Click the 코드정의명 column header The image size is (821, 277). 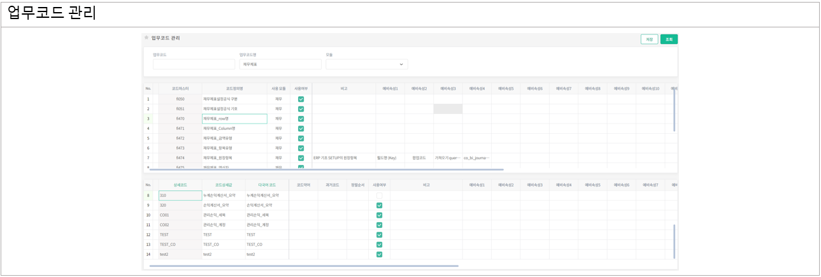pos(234,89)
